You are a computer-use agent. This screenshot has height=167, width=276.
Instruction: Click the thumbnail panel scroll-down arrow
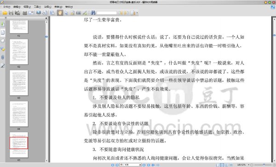46,161
